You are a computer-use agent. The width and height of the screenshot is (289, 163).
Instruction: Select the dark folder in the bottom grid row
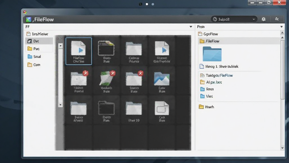click(106, 110)
